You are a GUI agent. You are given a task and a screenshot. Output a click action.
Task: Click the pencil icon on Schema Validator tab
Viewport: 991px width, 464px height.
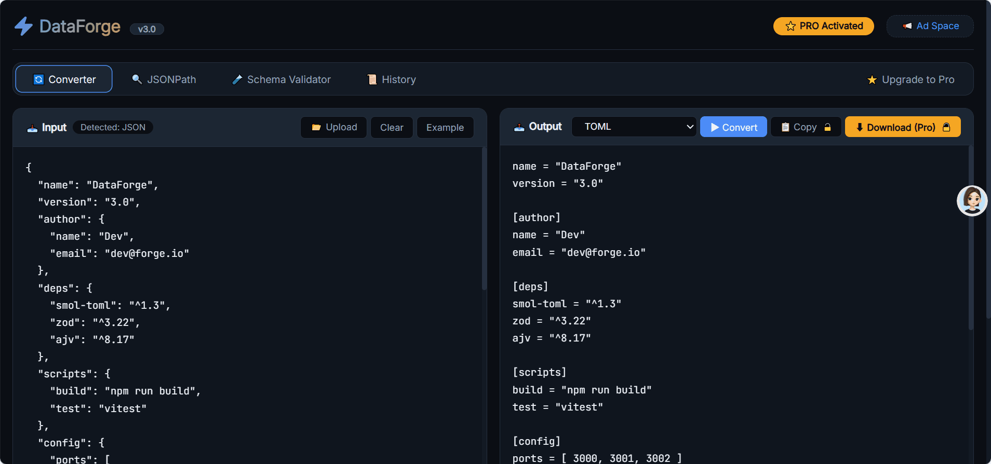pyautogui.click(x=237, y=79)
